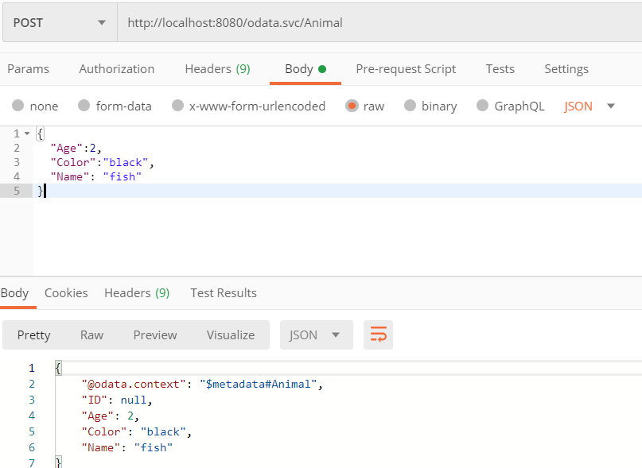Click the "Color":"black" request body line
642x468 pixels.
click(x=102, y=162)
